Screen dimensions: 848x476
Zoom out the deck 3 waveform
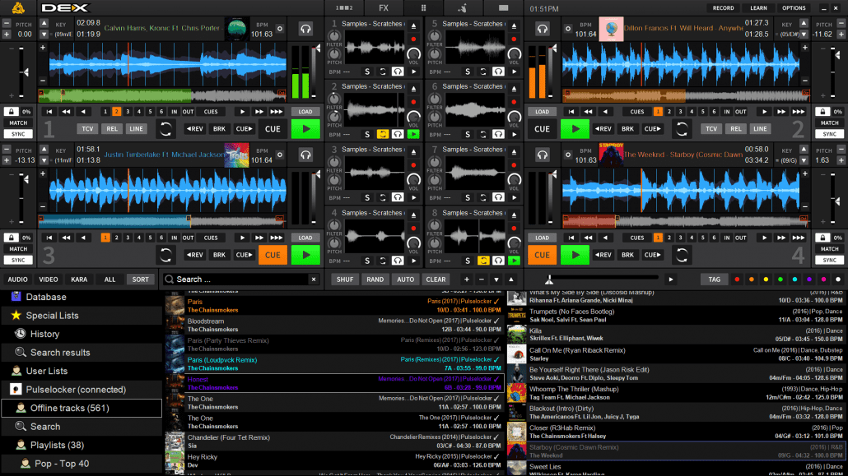coord(43,206)
